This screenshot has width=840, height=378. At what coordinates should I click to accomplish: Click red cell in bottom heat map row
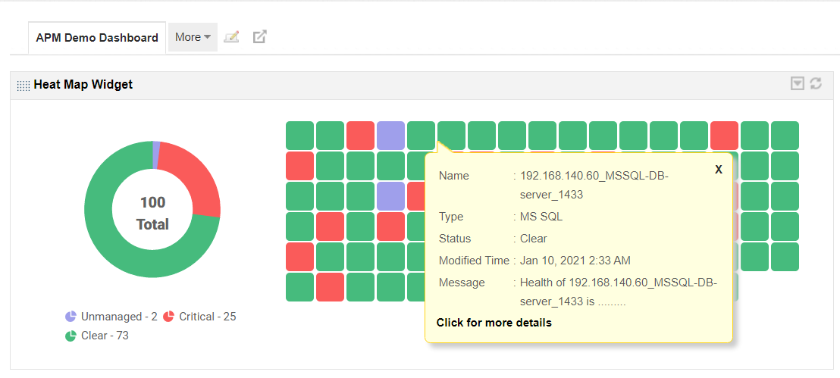[330, 287]
